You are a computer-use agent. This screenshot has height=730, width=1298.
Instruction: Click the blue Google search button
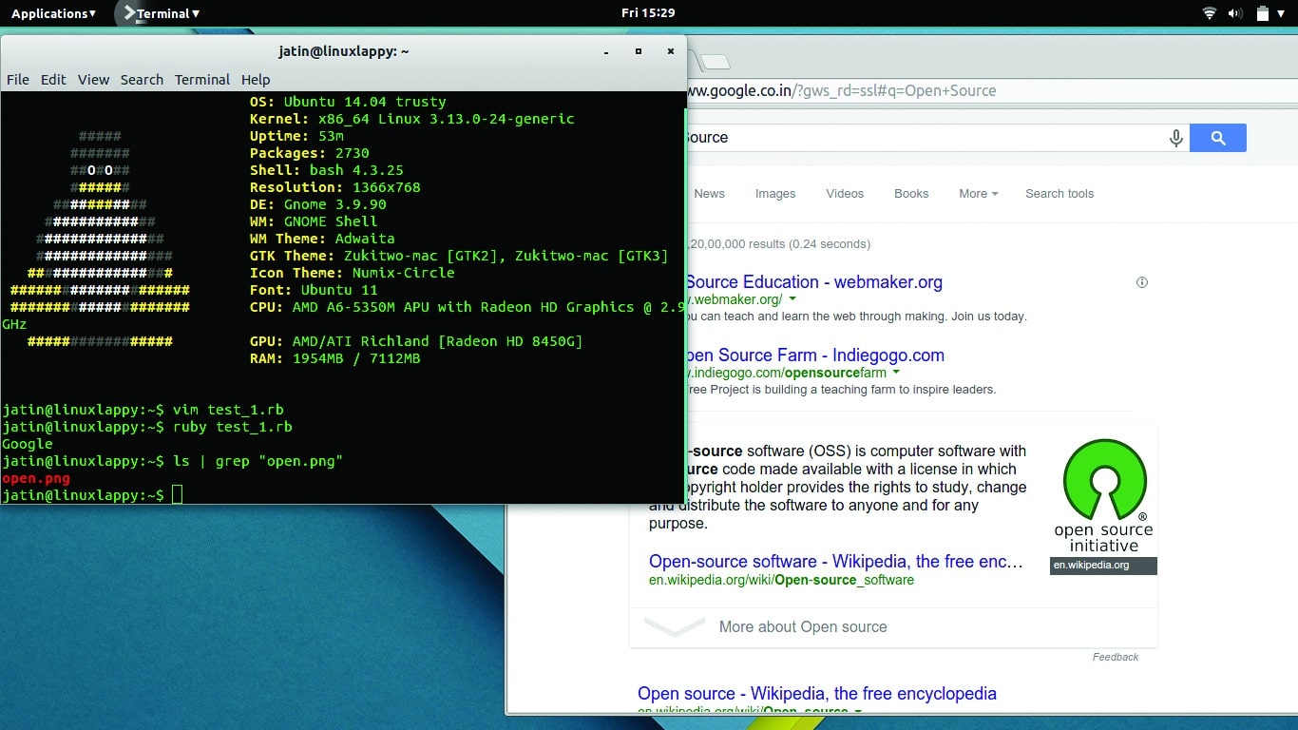(1217, 139)
